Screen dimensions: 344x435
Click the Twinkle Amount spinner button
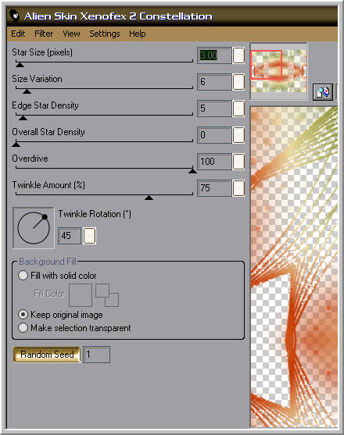(238, 188)
